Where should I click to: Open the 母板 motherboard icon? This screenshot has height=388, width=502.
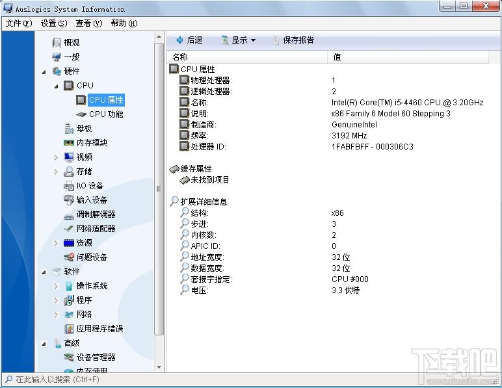coord(69,128)
